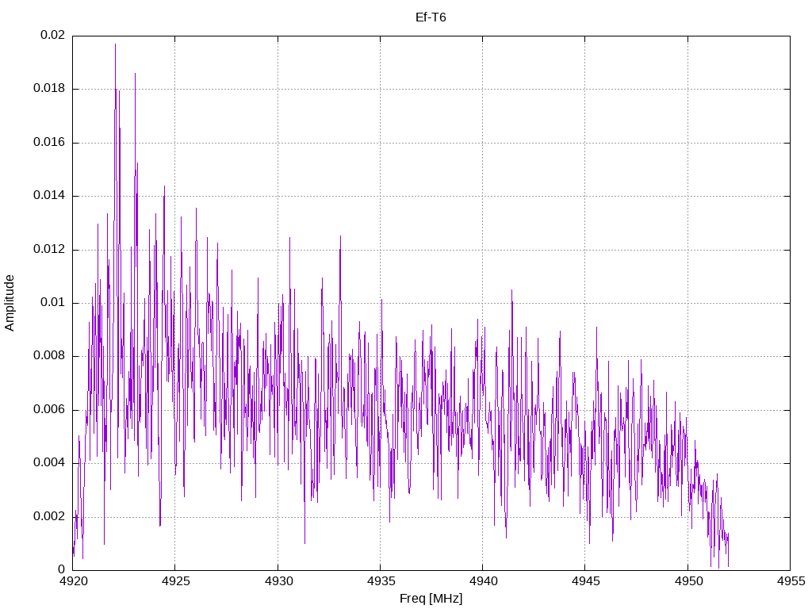Click the y-axis tick value 0.002

pyautogui.click(x=49, y=516)
